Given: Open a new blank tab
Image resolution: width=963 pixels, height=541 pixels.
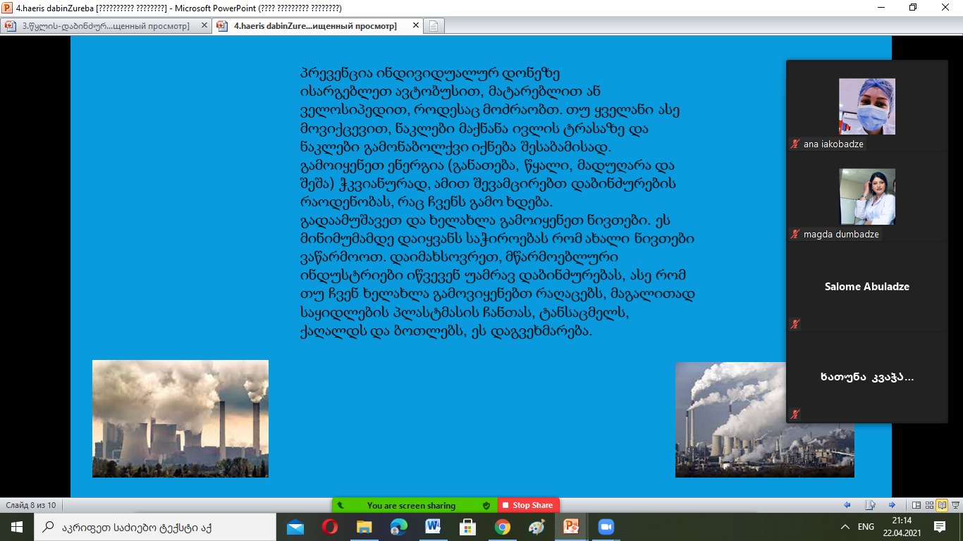Looking at the screenshot, I should point(434,26).
